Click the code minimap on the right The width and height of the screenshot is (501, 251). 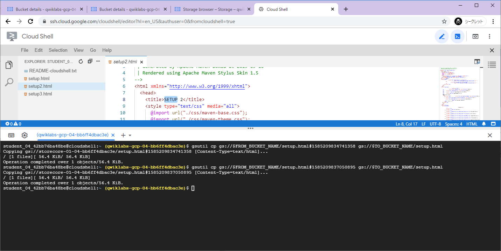pos(460,93)
